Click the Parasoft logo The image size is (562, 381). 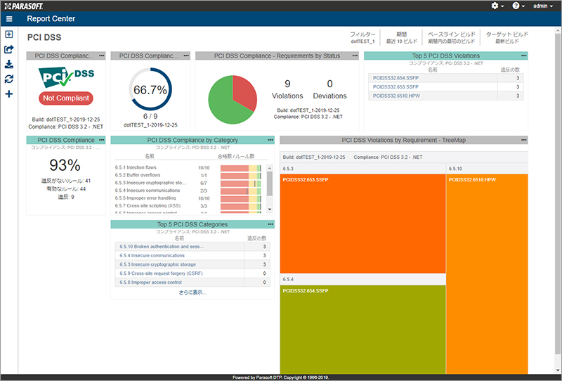[x=24, y=6]
